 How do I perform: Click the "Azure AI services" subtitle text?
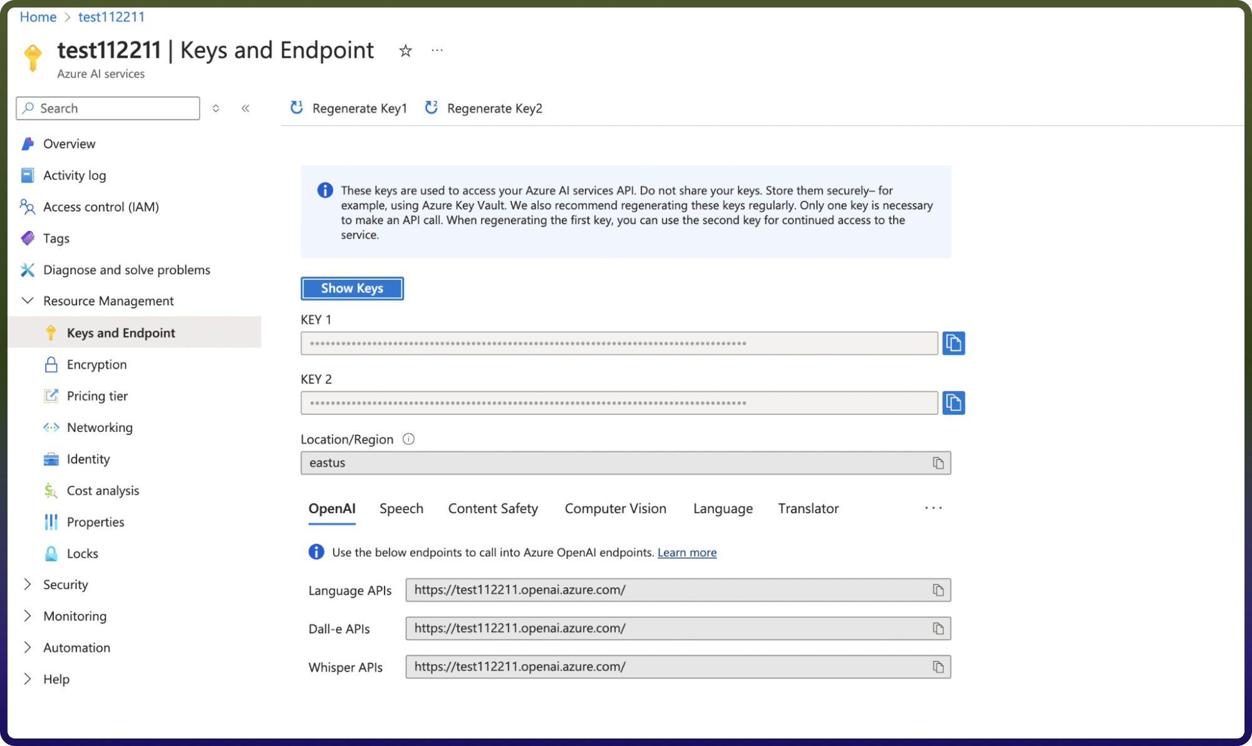(x=101, y=74)
